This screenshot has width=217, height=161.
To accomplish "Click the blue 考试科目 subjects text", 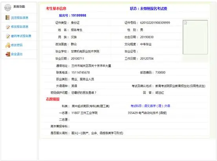I will pos(150,106).
